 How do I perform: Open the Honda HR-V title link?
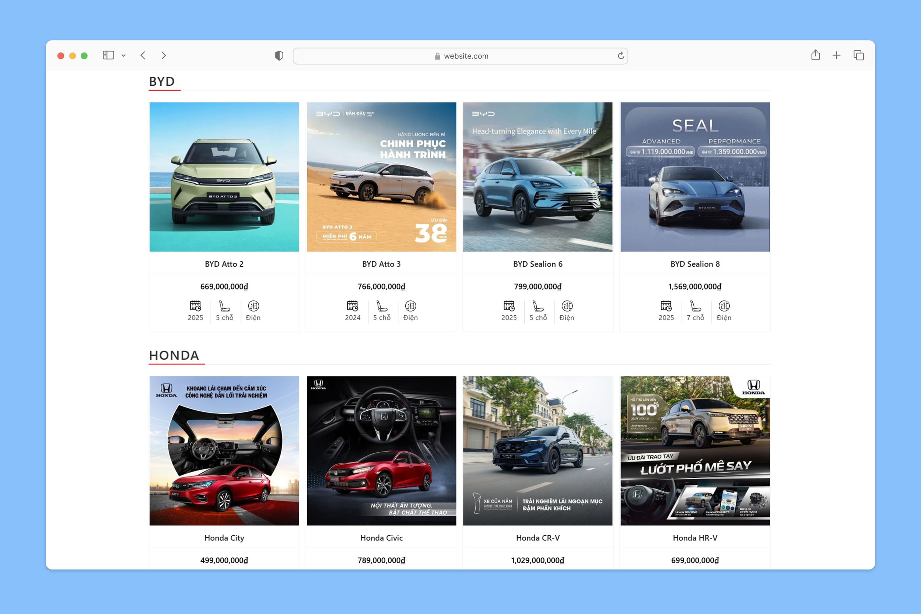[x=695, y=538]
